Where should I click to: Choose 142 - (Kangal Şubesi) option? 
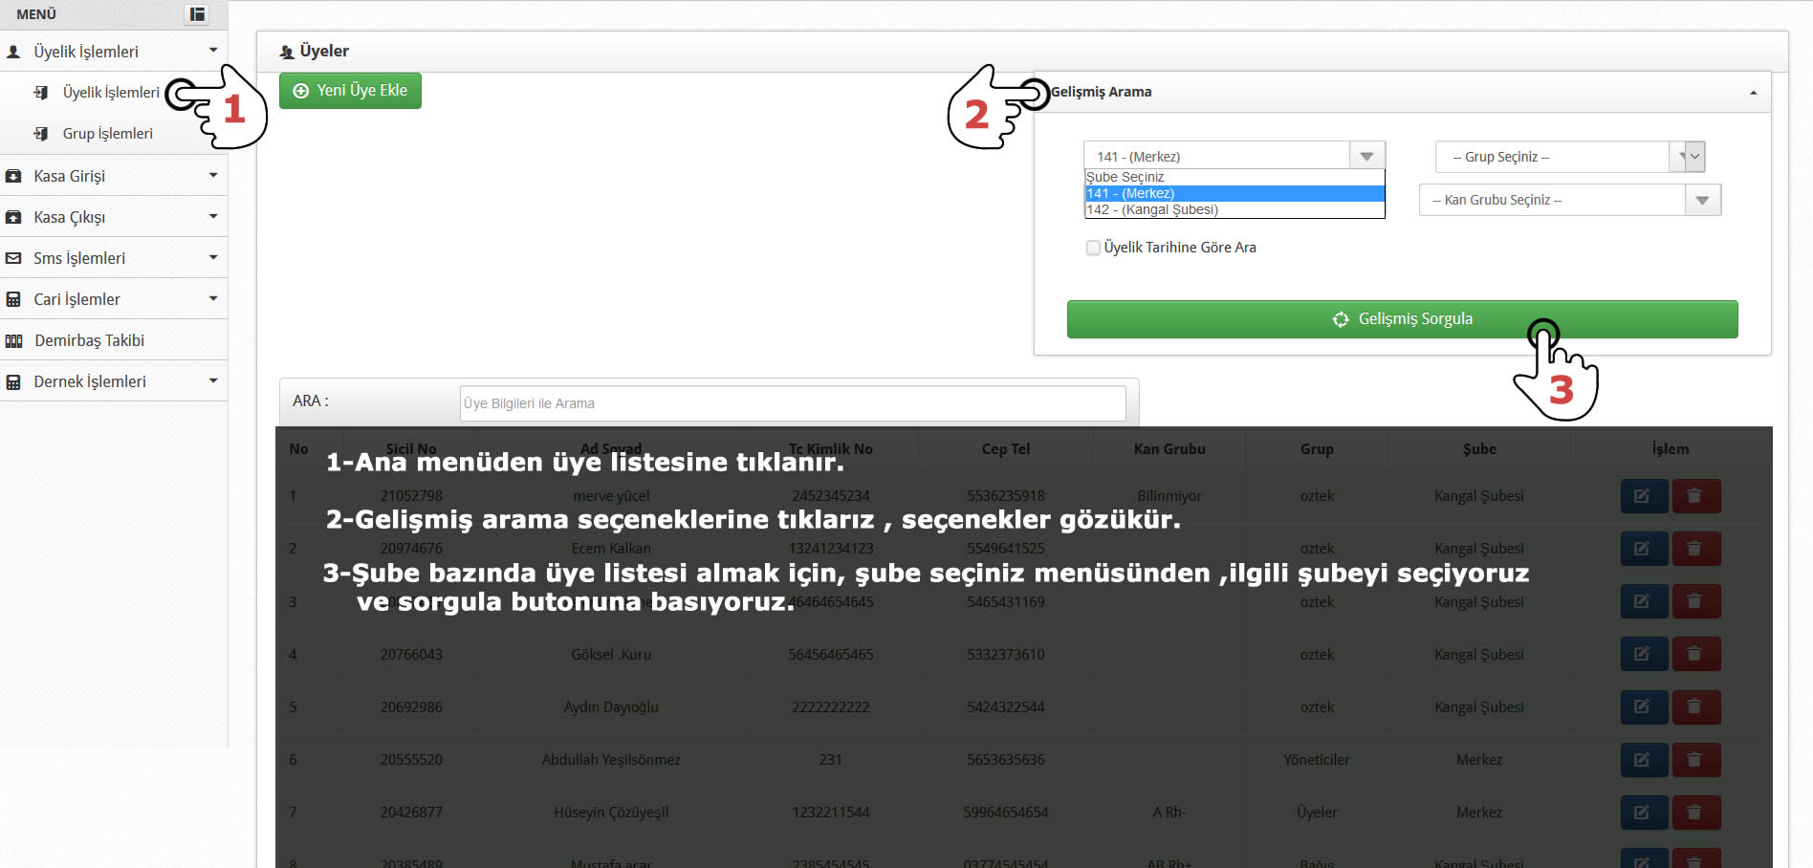[x=1234, y=209]
